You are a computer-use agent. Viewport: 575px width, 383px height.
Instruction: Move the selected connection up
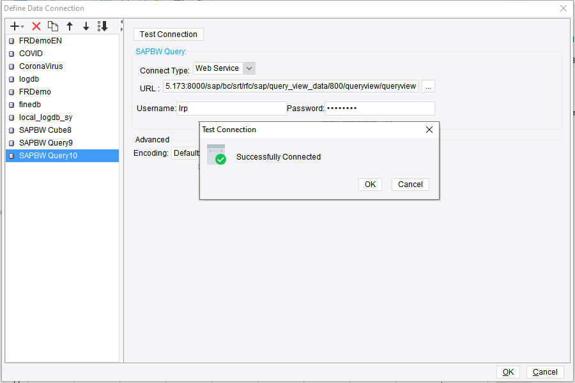(70, 26)
